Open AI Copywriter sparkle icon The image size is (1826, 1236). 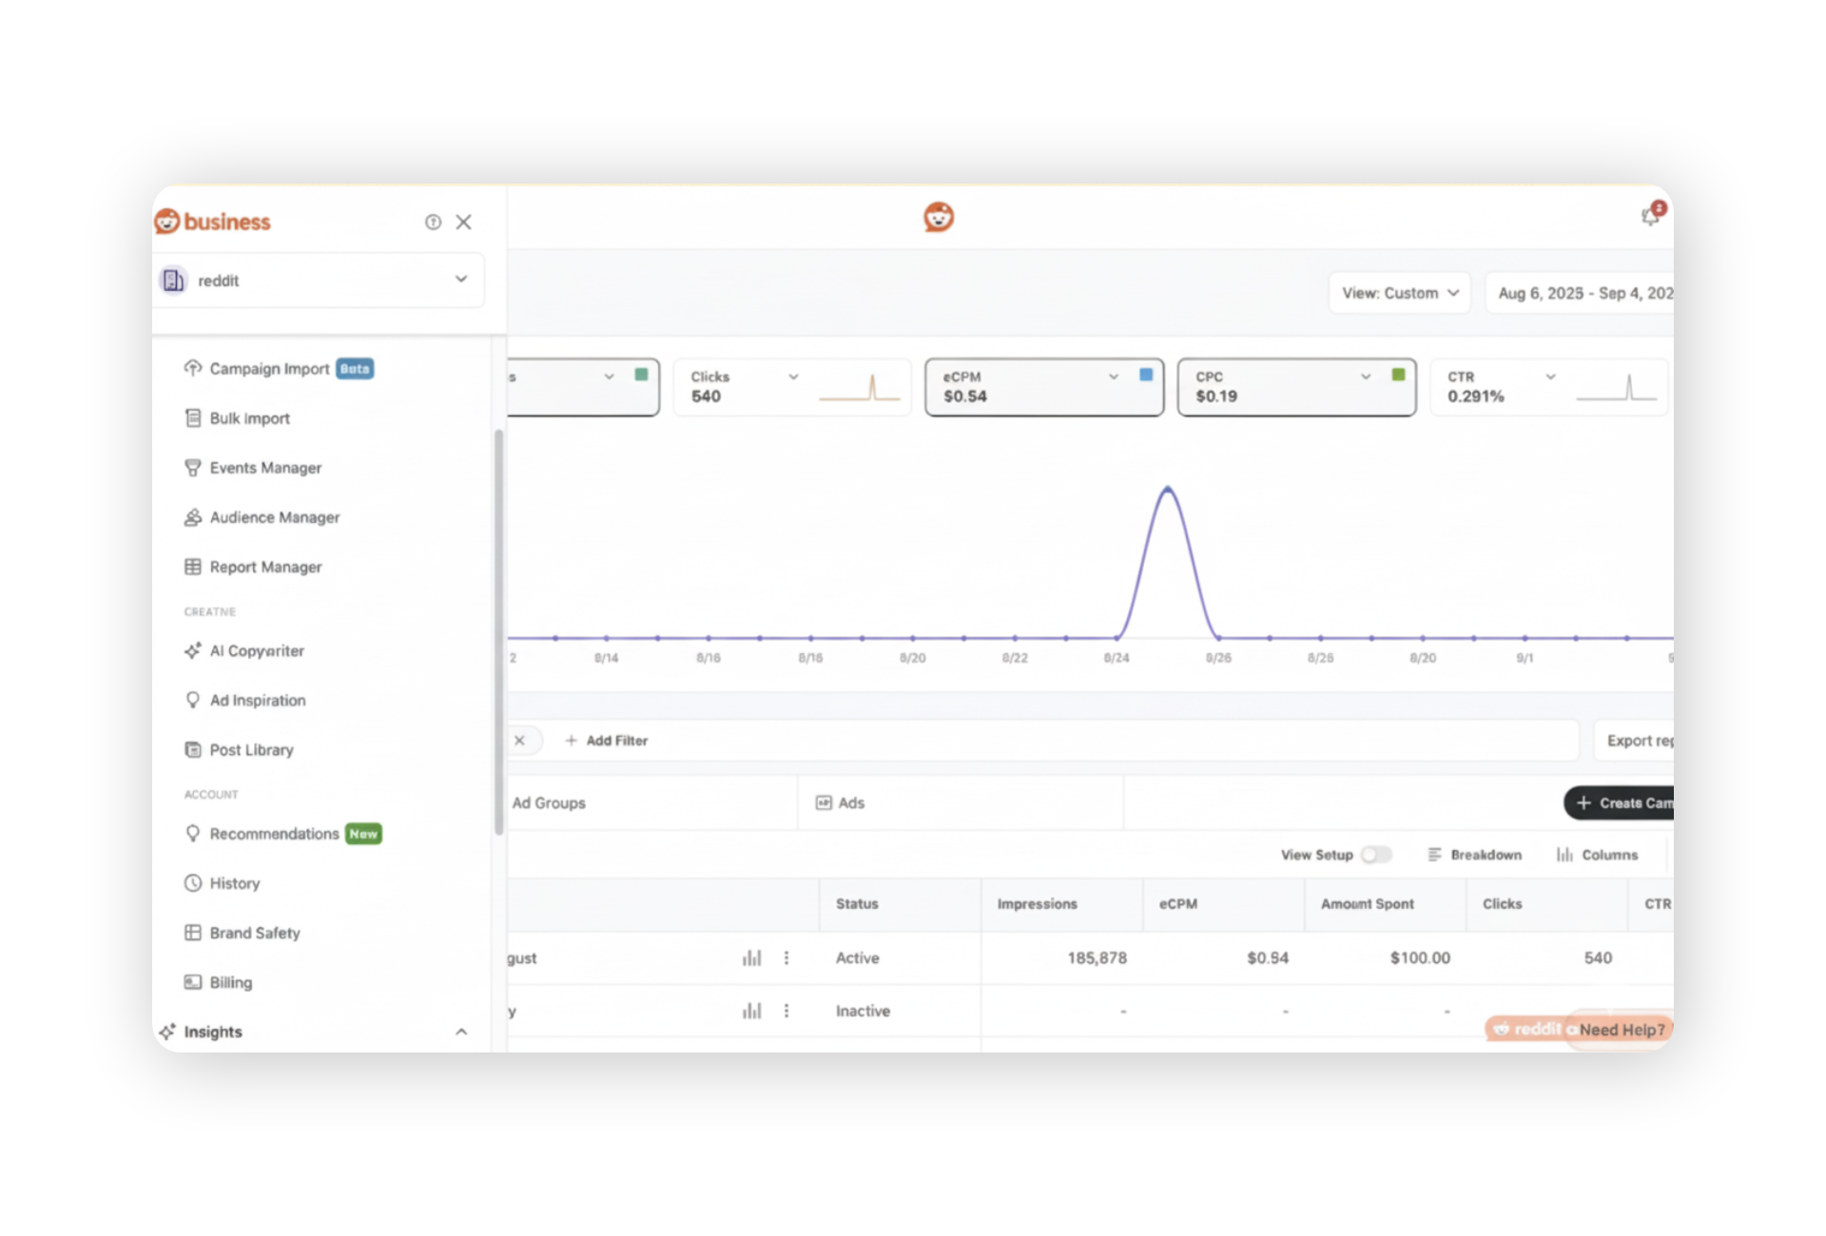coord(193,650)
